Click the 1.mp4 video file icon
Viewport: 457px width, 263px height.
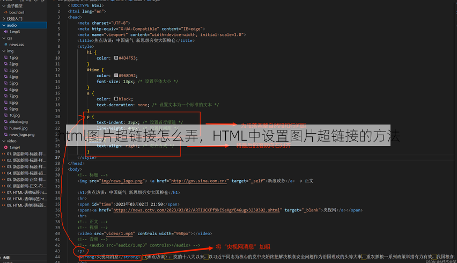point(5,147)
